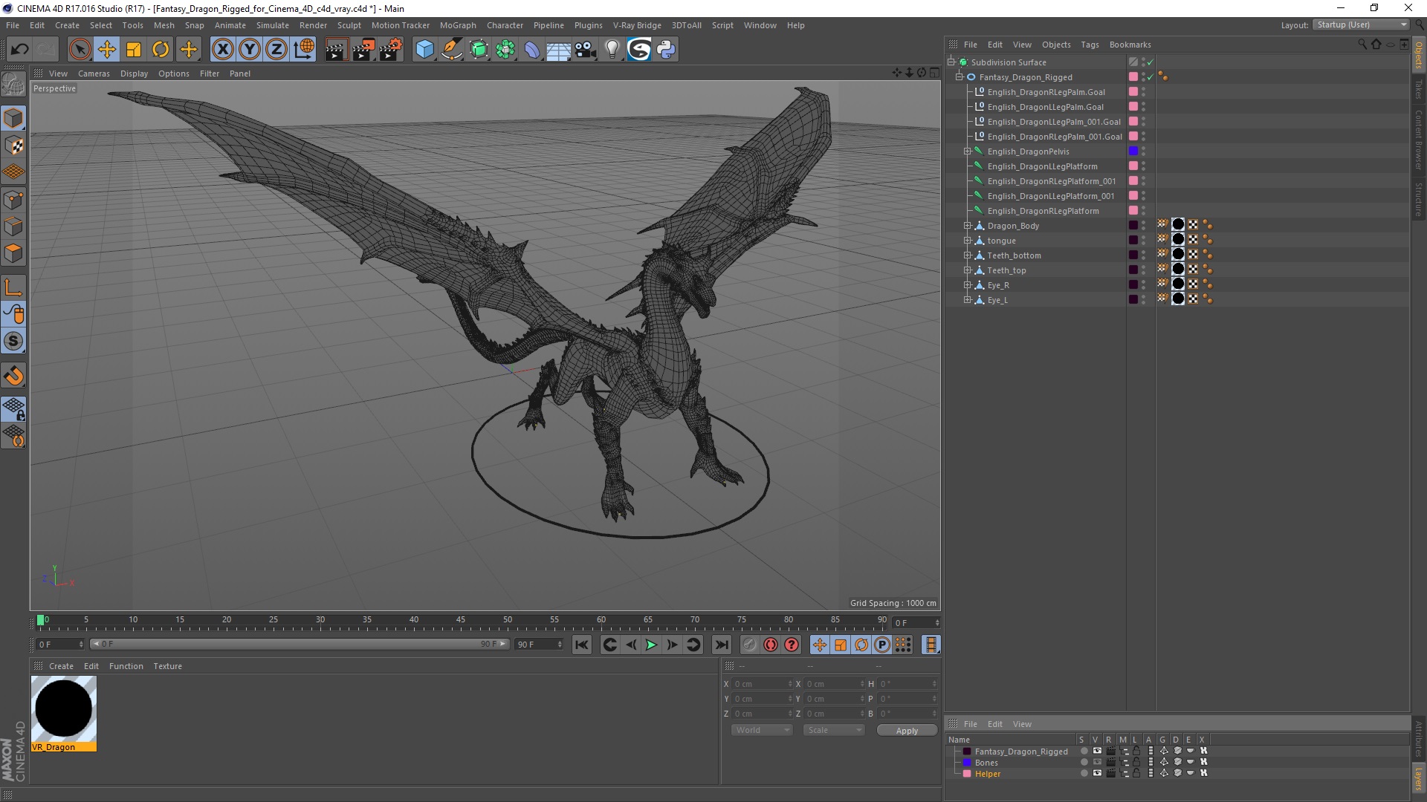Click the Deformer bend icon
This screenshot has height=802, width=1427.
click(x=532, y=50)
